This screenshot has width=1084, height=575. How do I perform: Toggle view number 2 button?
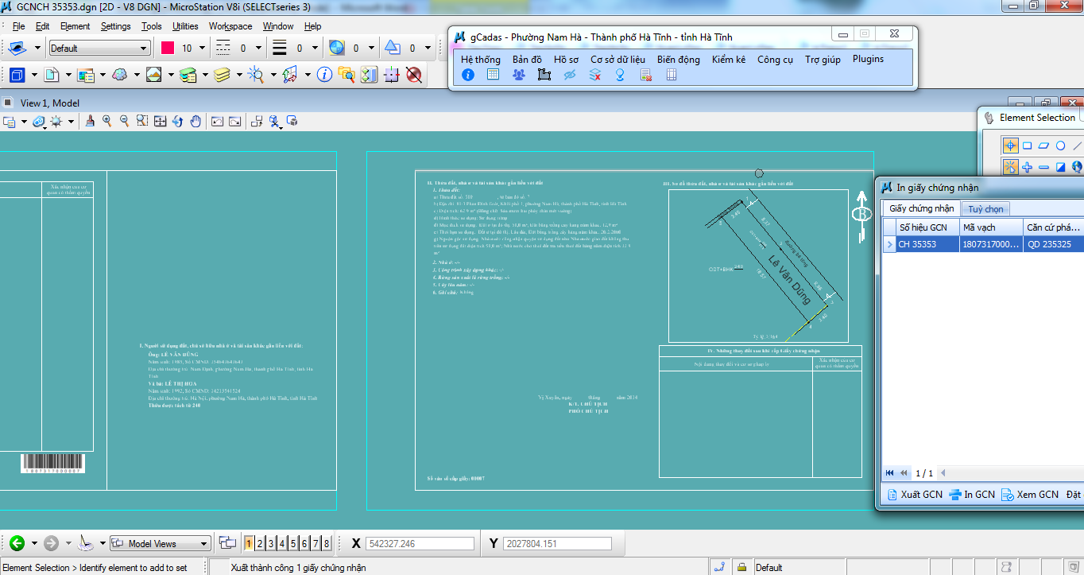[x=260, y=543]
